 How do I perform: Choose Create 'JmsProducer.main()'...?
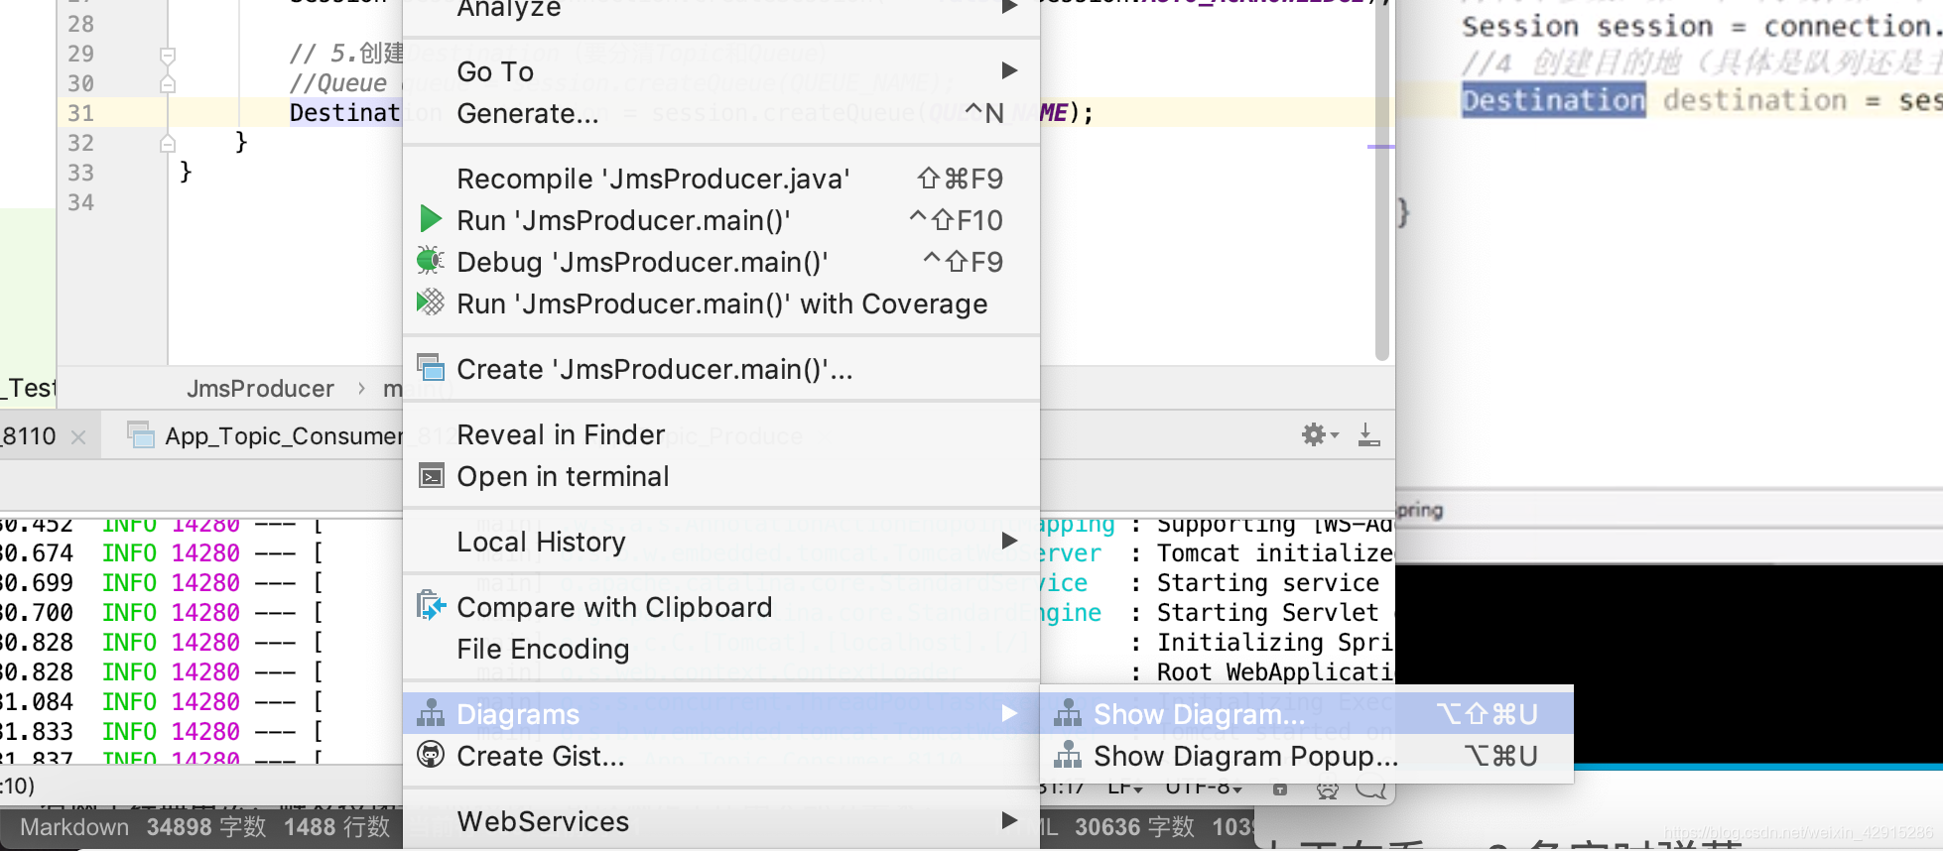721,369
